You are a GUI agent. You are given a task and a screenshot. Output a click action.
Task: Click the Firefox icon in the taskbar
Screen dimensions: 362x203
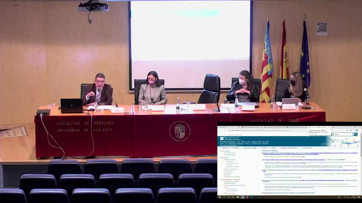coord(247,197)
